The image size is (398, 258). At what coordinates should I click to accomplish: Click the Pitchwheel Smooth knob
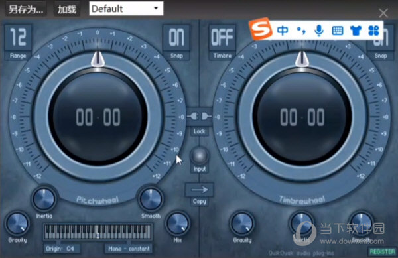coord(151,198)
